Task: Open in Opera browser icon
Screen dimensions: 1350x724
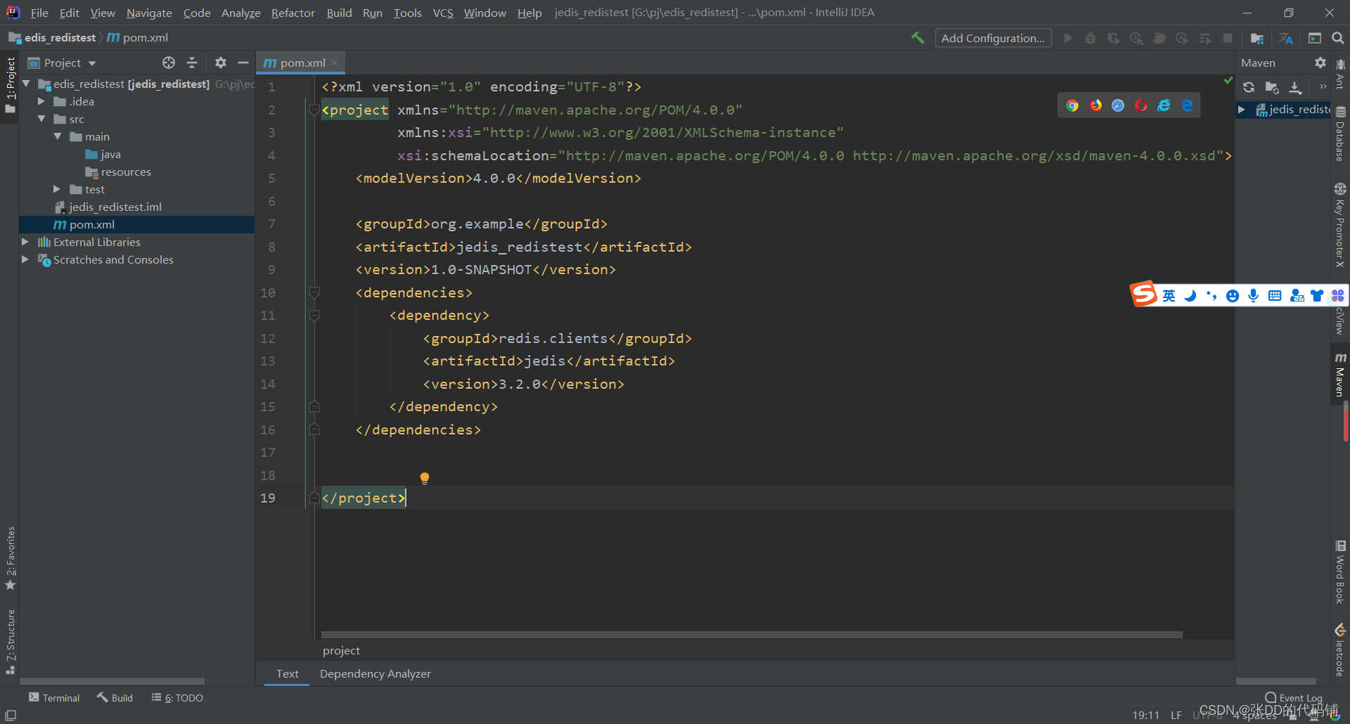Action: (1141, 105)
